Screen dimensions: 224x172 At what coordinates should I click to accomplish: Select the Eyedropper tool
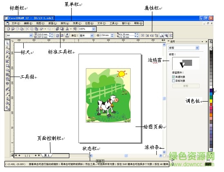click(7, 94)
